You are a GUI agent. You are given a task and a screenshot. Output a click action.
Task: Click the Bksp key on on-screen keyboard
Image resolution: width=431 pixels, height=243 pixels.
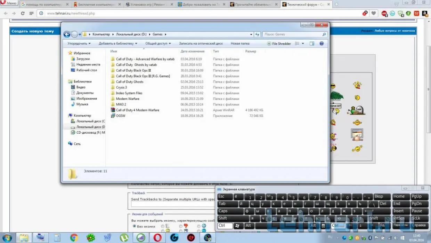(x=382, y=197)
